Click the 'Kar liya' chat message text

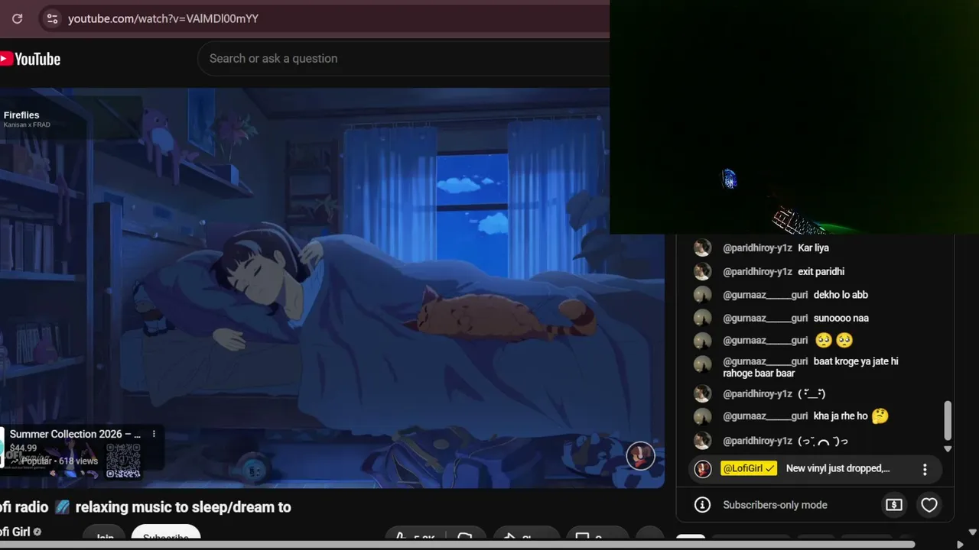point(813,247)
